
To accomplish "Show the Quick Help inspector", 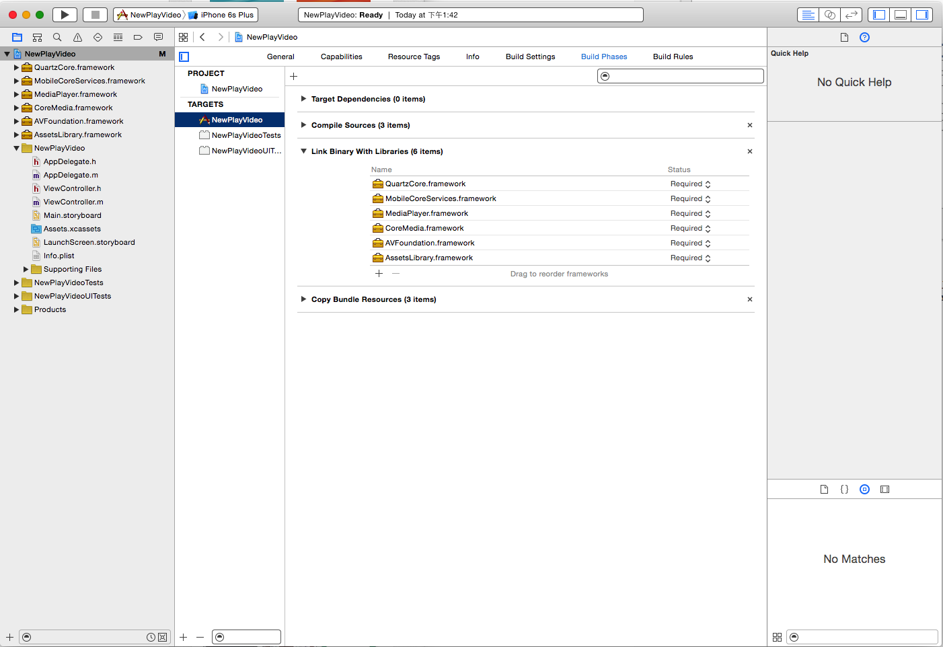I will (865, 37).
